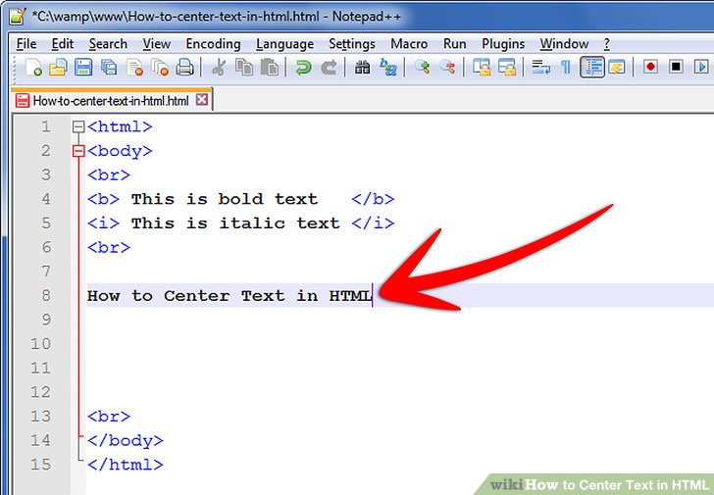Image resolution: width=714 pixels, height=495 pixels.
Task: Click the <br> tag on line 6
Action: pos(109,247)
